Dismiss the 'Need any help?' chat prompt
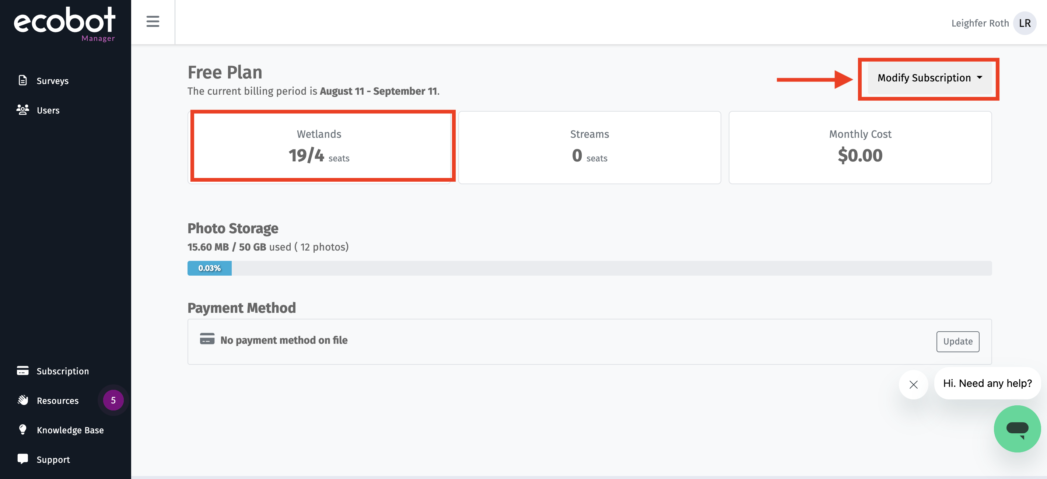1047x479 pixels. click(x=913, y=384)
